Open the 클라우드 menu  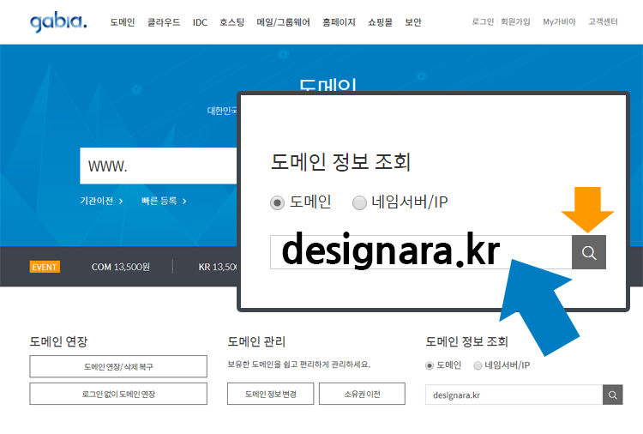[164, 22]
